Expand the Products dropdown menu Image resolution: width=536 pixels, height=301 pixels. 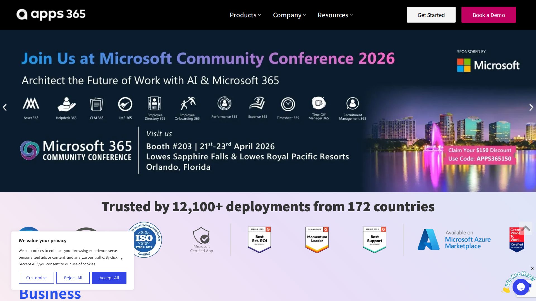click(245, 15)
